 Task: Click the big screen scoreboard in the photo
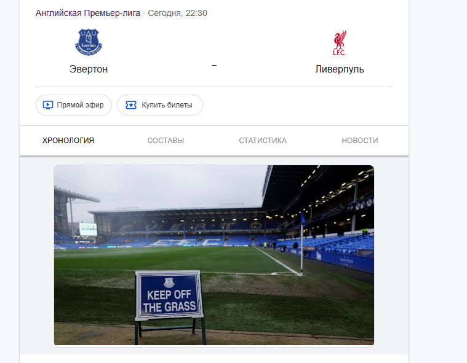point(88,229)
